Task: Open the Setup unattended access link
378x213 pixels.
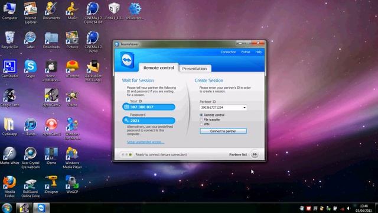Action: pyautogui.click(x=145, y=142)
